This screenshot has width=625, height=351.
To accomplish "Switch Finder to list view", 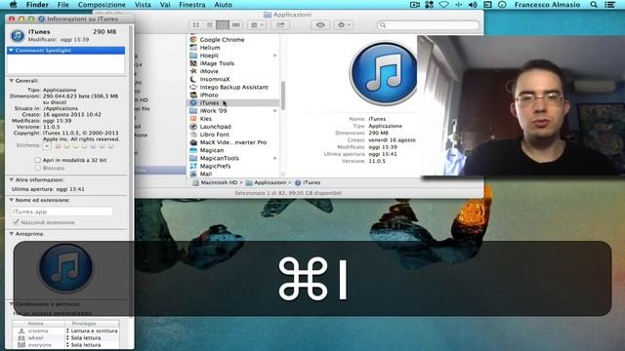I will pos(209,25).
